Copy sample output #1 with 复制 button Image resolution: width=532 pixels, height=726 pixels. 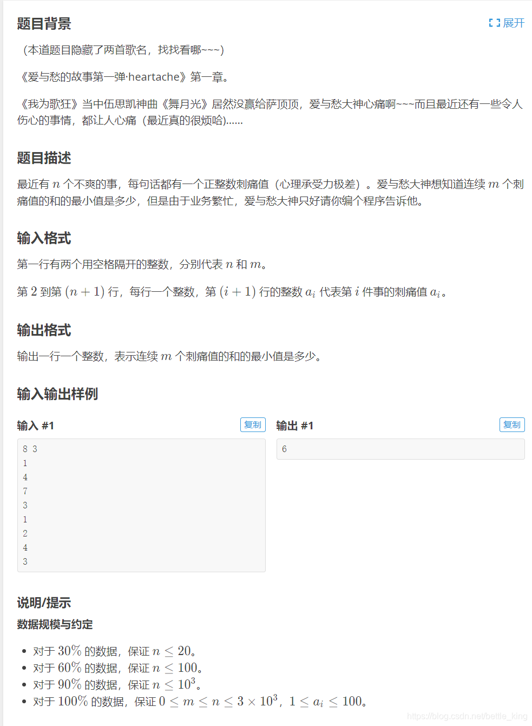pyautogui.click(x=512, y=425)
